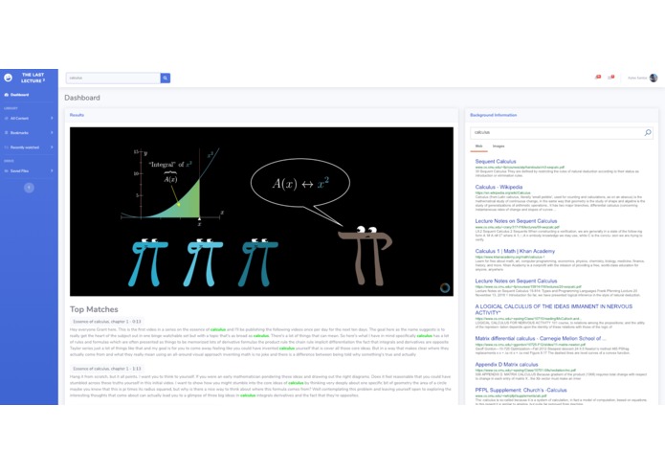This screenshot has height=473, width=665.
Task: Click the user profile avatar
Action: [654, 79]
